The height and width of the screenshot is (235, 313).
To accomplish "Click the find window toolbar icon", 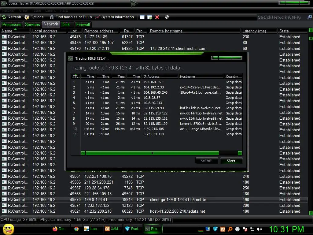I will pyautogui.click(x=142, y=17).
